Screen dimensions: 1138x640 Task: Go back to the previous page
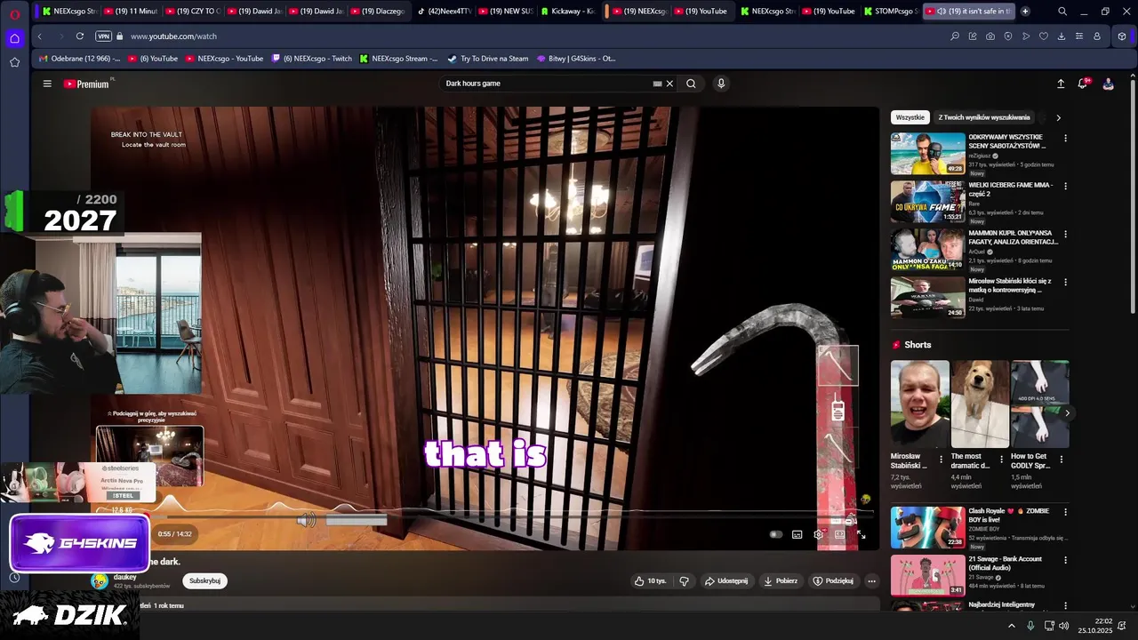39,36
